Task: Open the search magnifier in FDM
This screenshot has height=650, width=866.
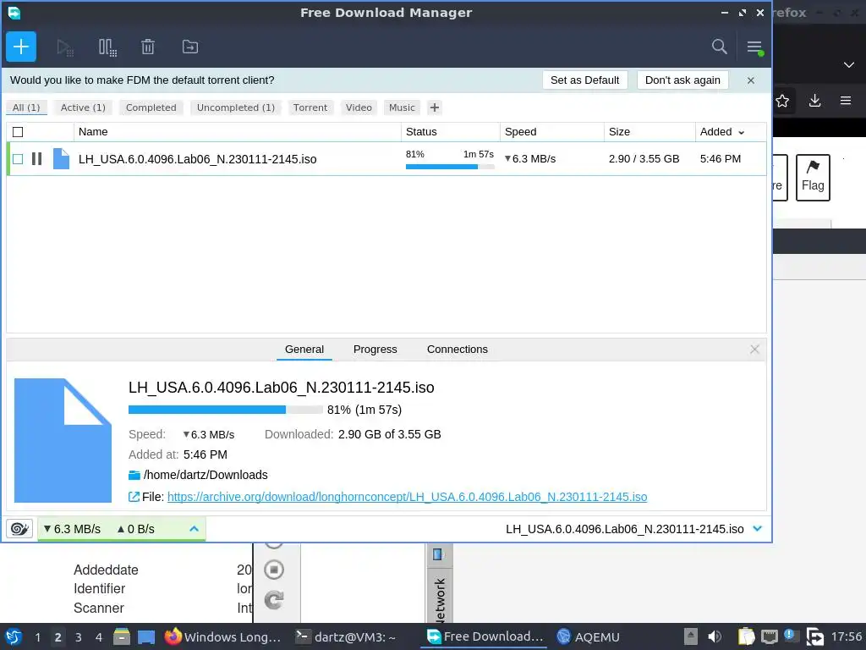Action: tap(719, 47)
